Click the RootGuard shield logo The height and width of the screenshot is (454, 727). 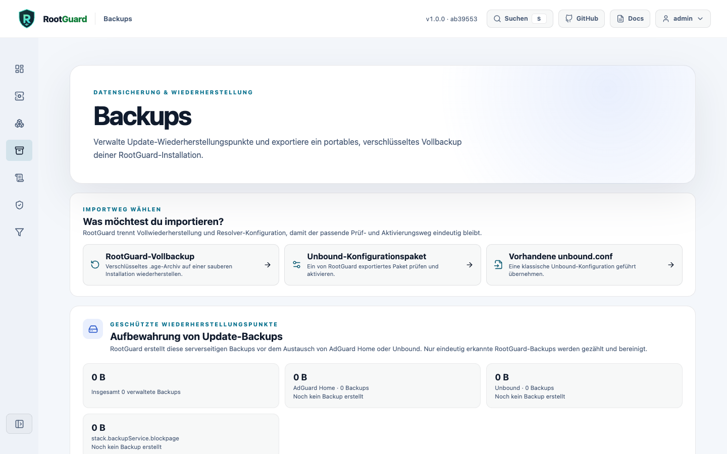27,19
